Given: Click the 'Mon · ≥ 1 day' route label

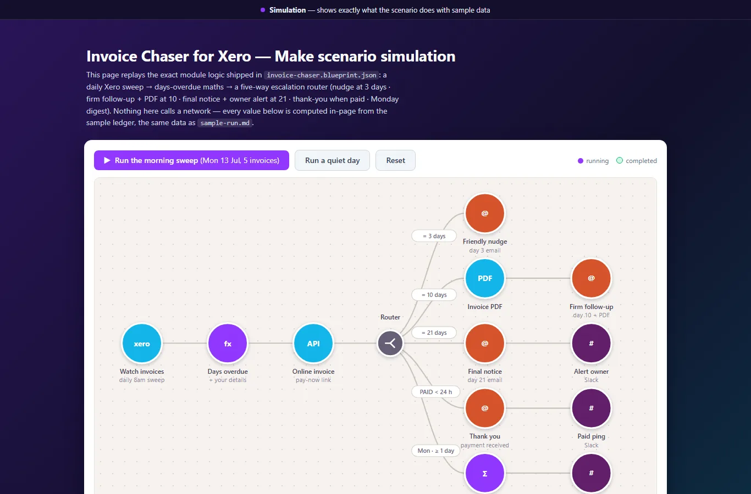Looking at the screenshot, I should click(x=436, y=451).
